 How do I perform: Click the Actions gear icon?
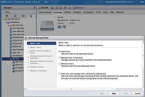75,8
